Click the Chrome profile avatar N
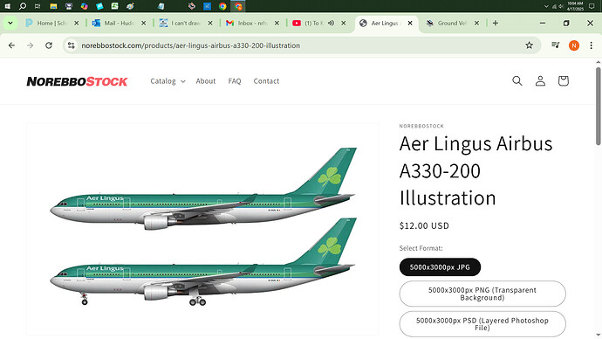The image size is (602, 339). (574, 45)
